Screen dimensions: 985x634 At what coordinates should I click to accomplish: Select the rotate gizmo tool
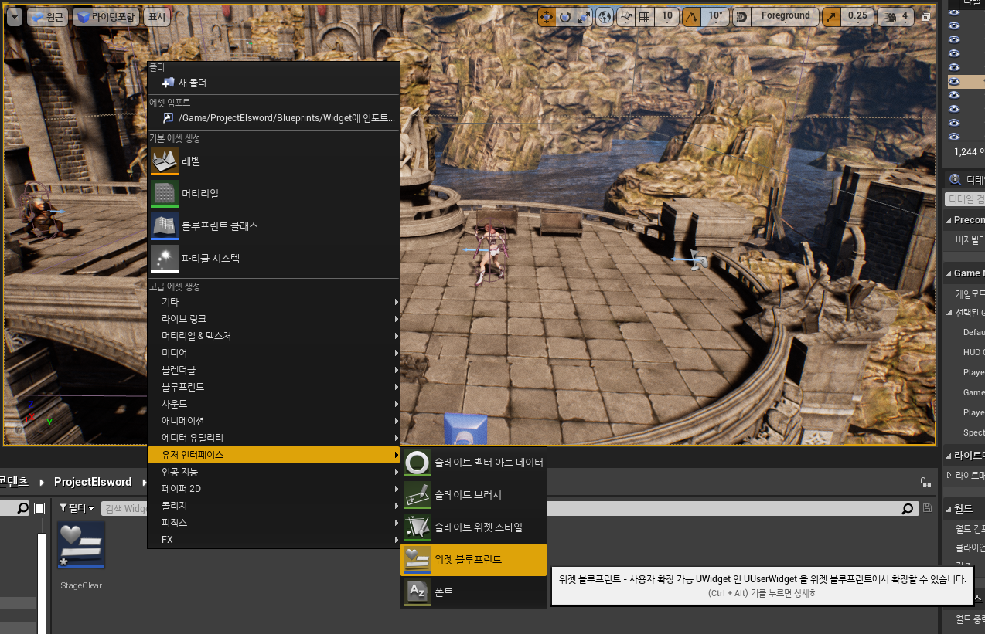565,16
